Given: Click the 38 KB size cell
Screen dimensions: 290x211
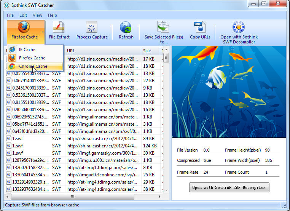Looking at the screenshot, I should point(149,189).
